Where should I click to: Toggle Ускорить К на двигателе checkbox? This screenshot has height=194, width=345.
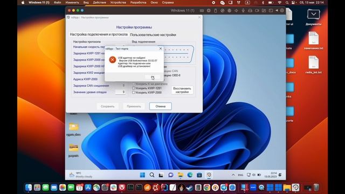click(x=134, y=84)
